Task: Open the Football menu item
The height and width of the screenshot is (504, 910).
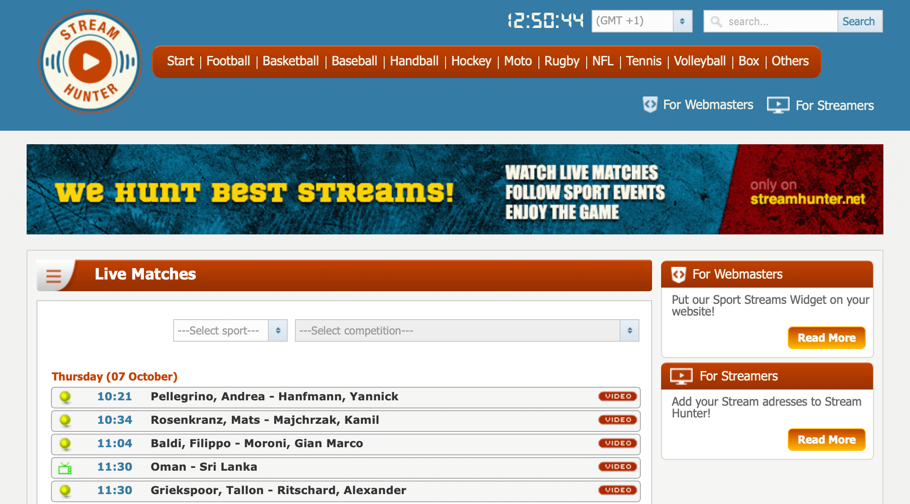Action: (x=228, y=61)
